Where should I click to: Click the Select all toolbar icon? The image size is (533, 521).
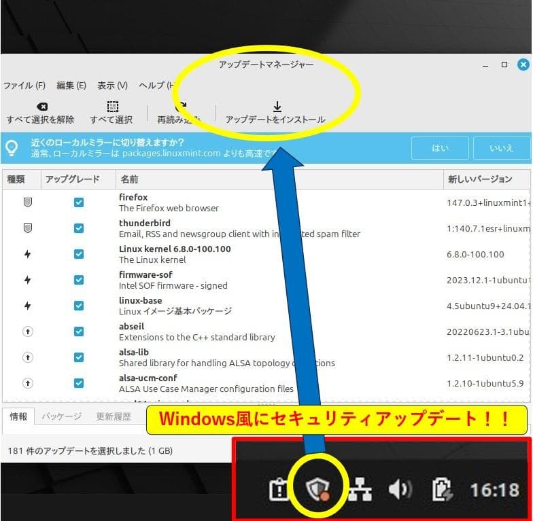113,107
